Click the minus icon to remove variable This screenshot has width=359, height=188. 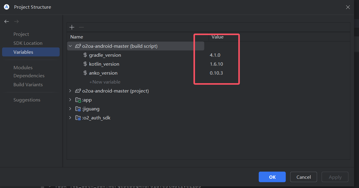point(81,27)
